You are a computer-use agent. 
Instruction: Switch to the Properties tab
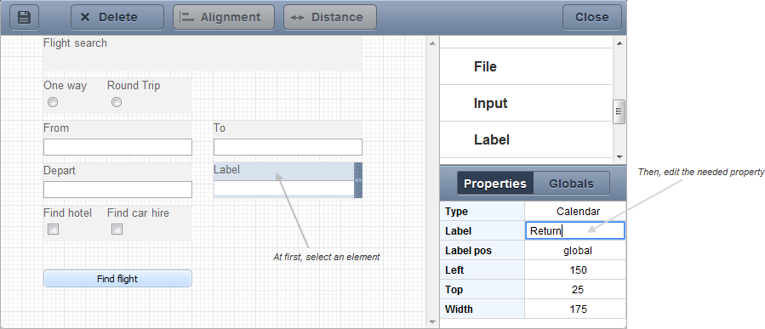click(495, 184)
